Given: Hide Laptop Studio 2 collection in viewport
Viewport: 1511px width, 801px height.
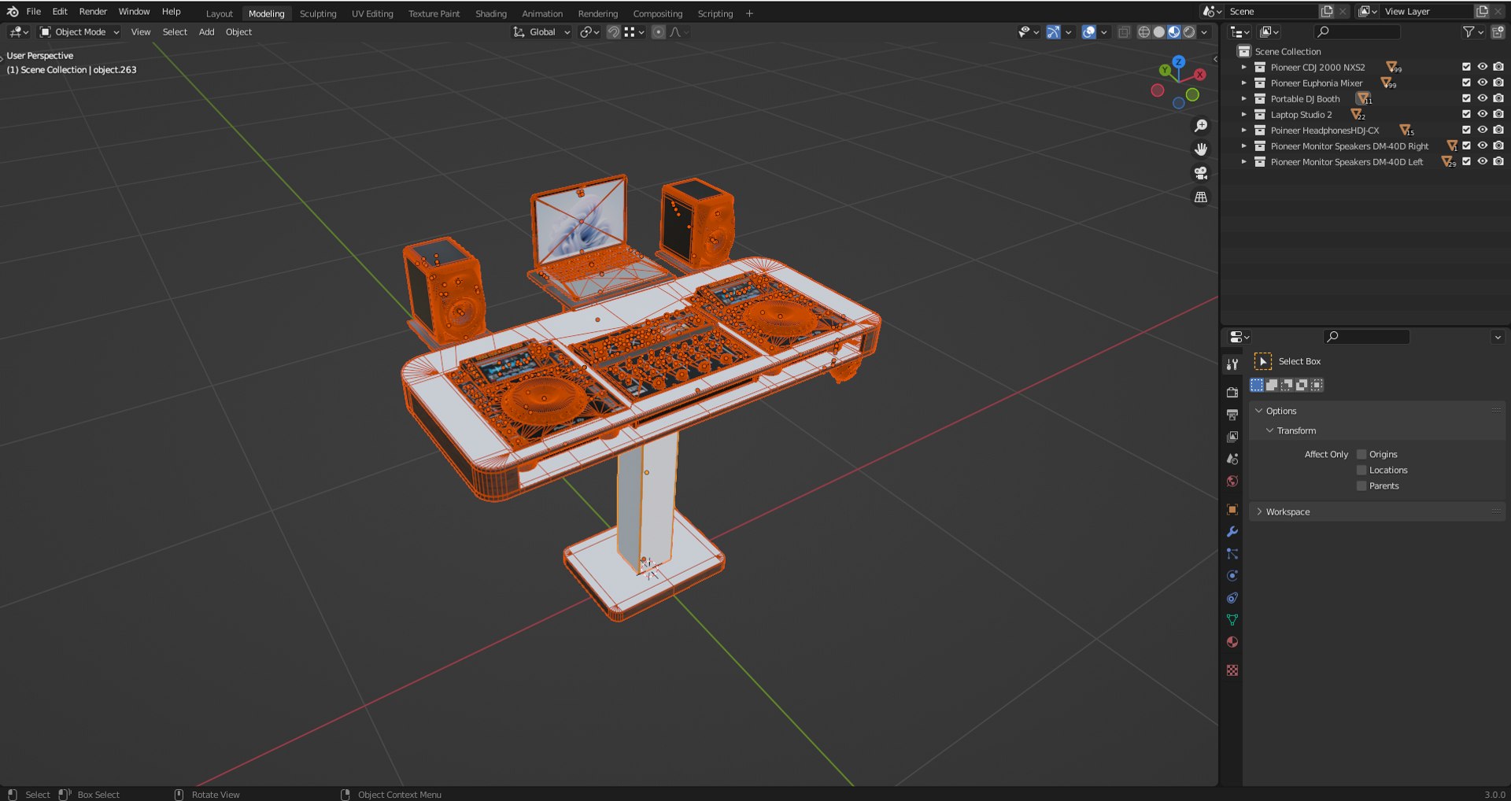Looking at the screenshot, I should coord(1482,114).
